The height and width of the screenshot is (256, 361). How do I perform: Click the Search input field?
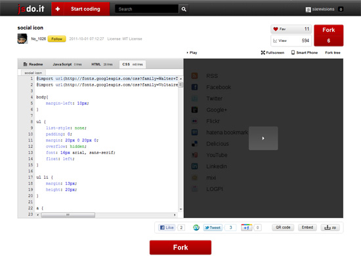click(146, 9)
